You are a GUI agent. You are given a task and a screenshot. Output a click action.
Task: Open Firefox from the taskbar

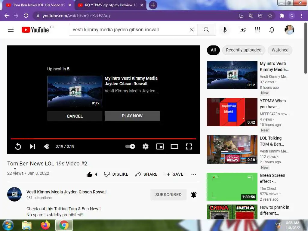tap(45, 225)
